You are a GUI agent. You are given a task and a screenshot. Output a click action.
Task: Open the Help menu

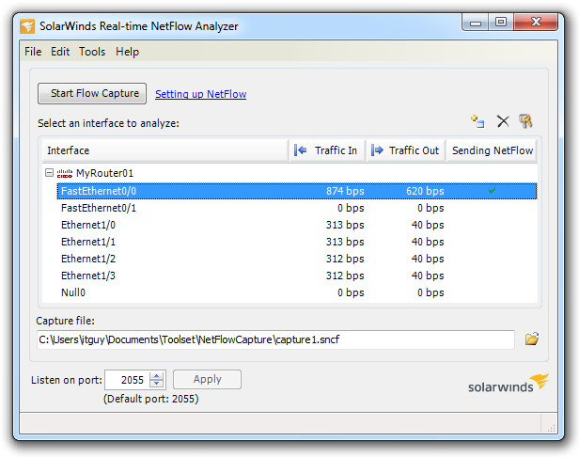tap(128, 52)
